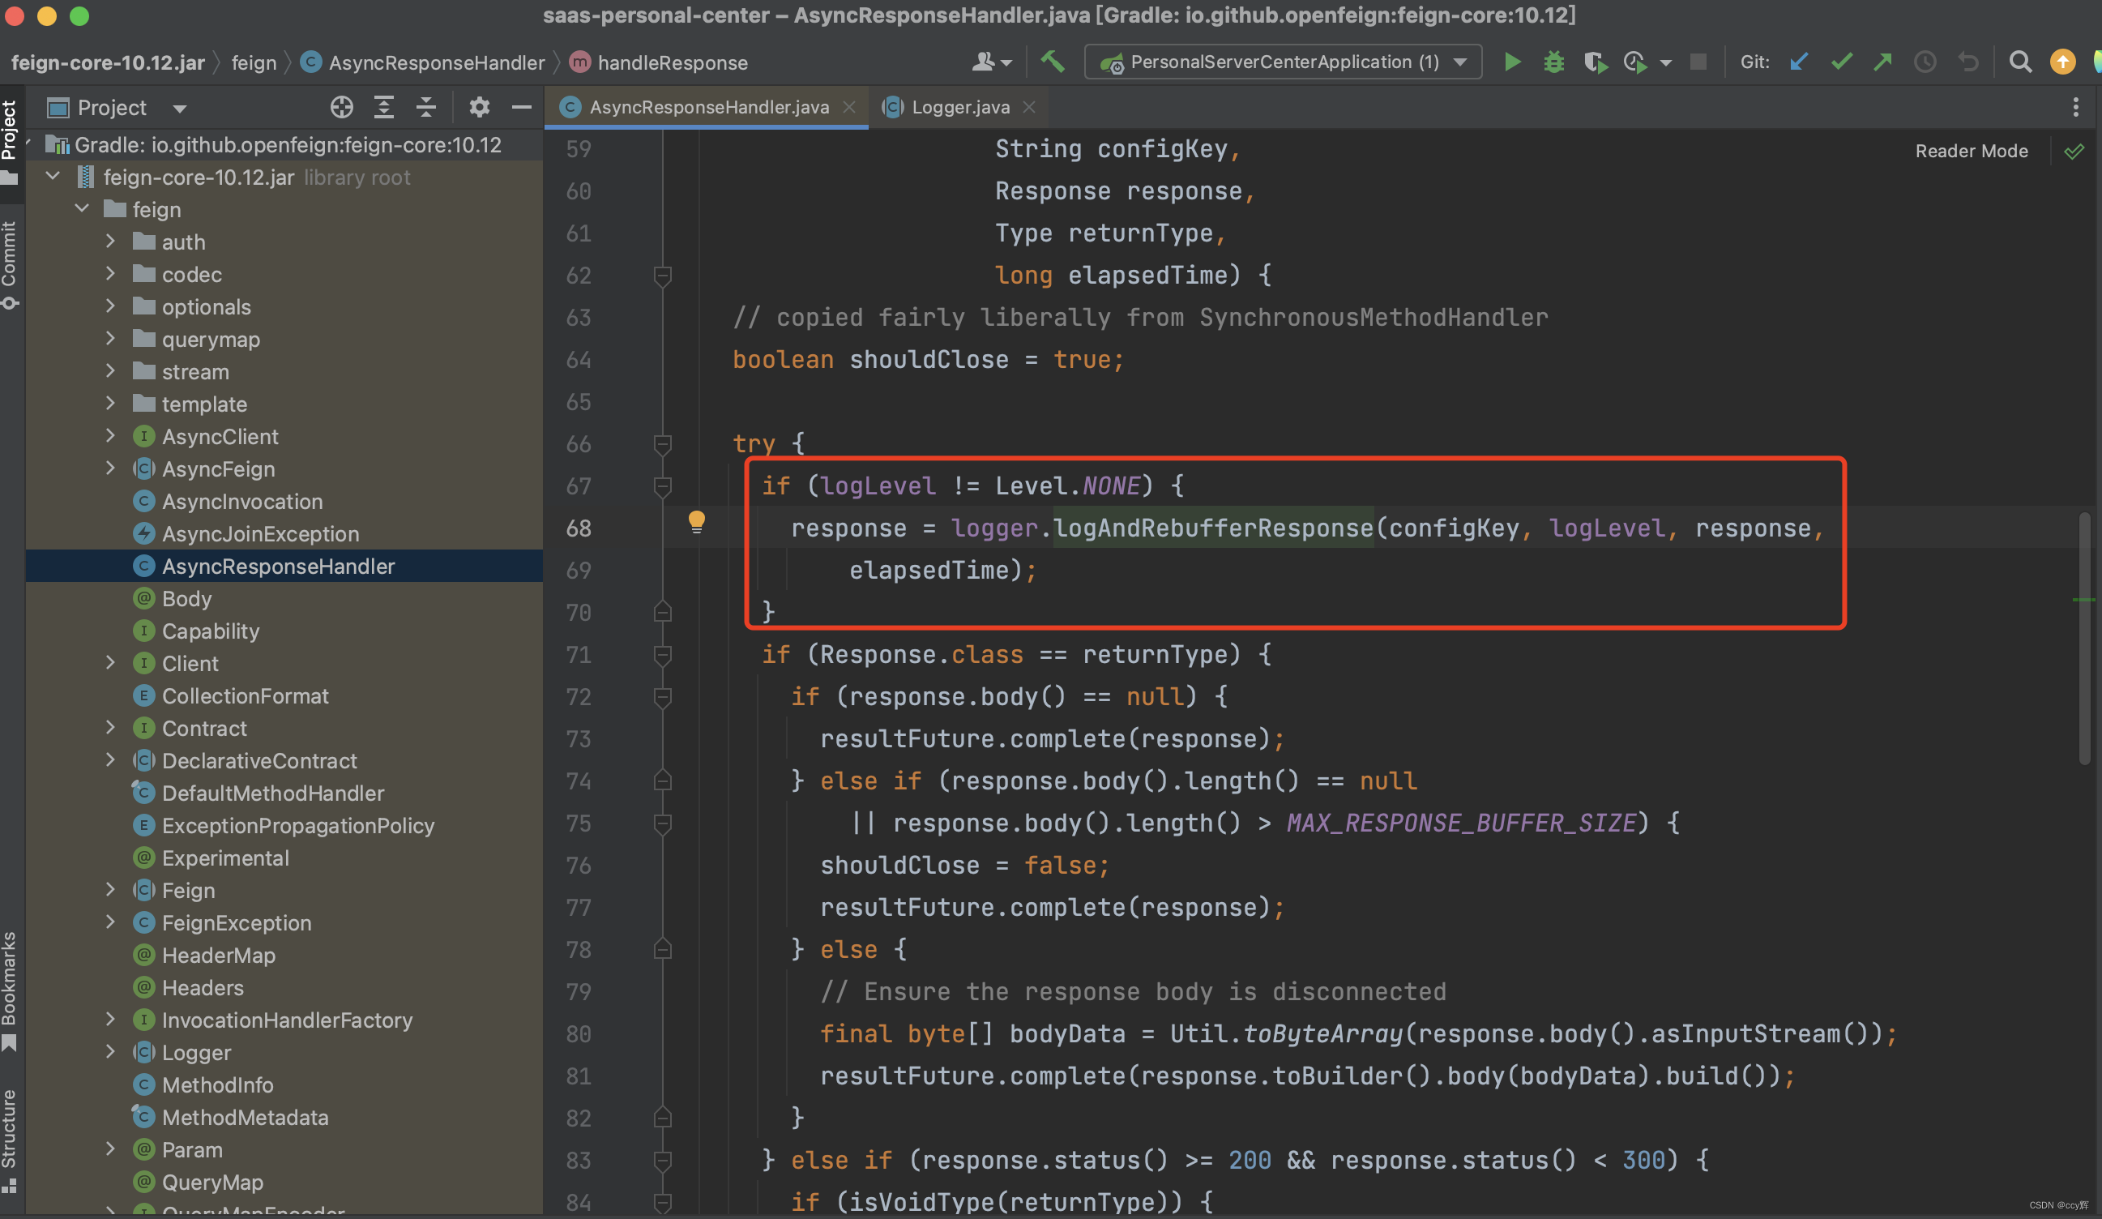Click the green Run button
This screenshot has height=1219, width=2102.
tap(1511, 62)
